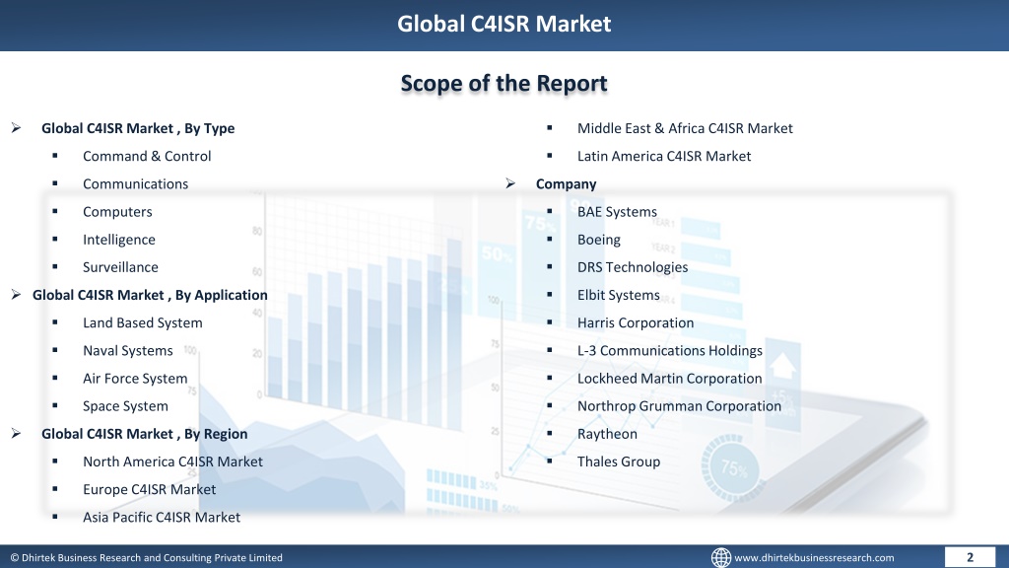Select the "DRS Technologies" entry
Screen dimensions: 1009x568
point(633,267)
